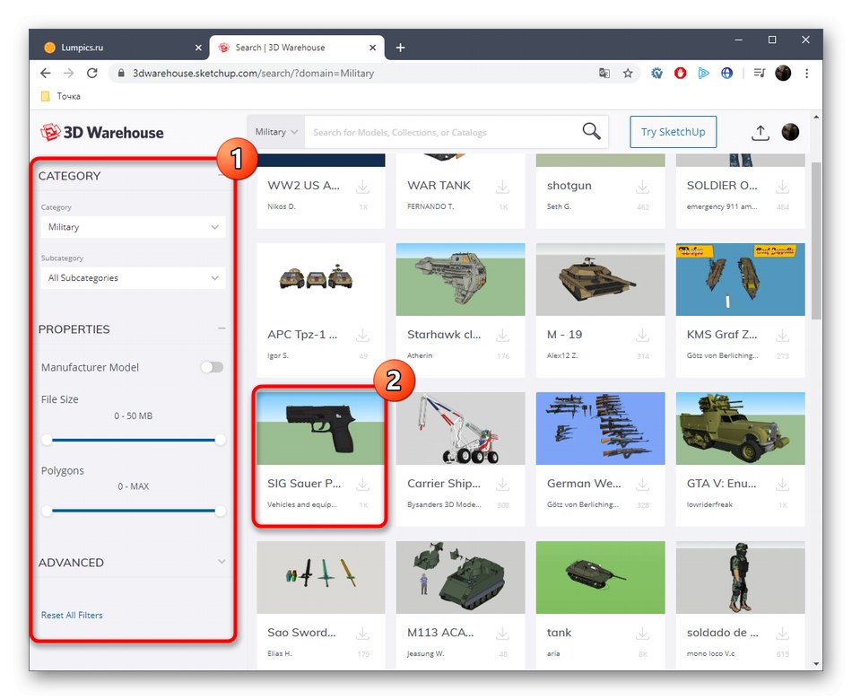Go back to previous page
This screenshot has height=700, width=852.
(x=46, y=73)
